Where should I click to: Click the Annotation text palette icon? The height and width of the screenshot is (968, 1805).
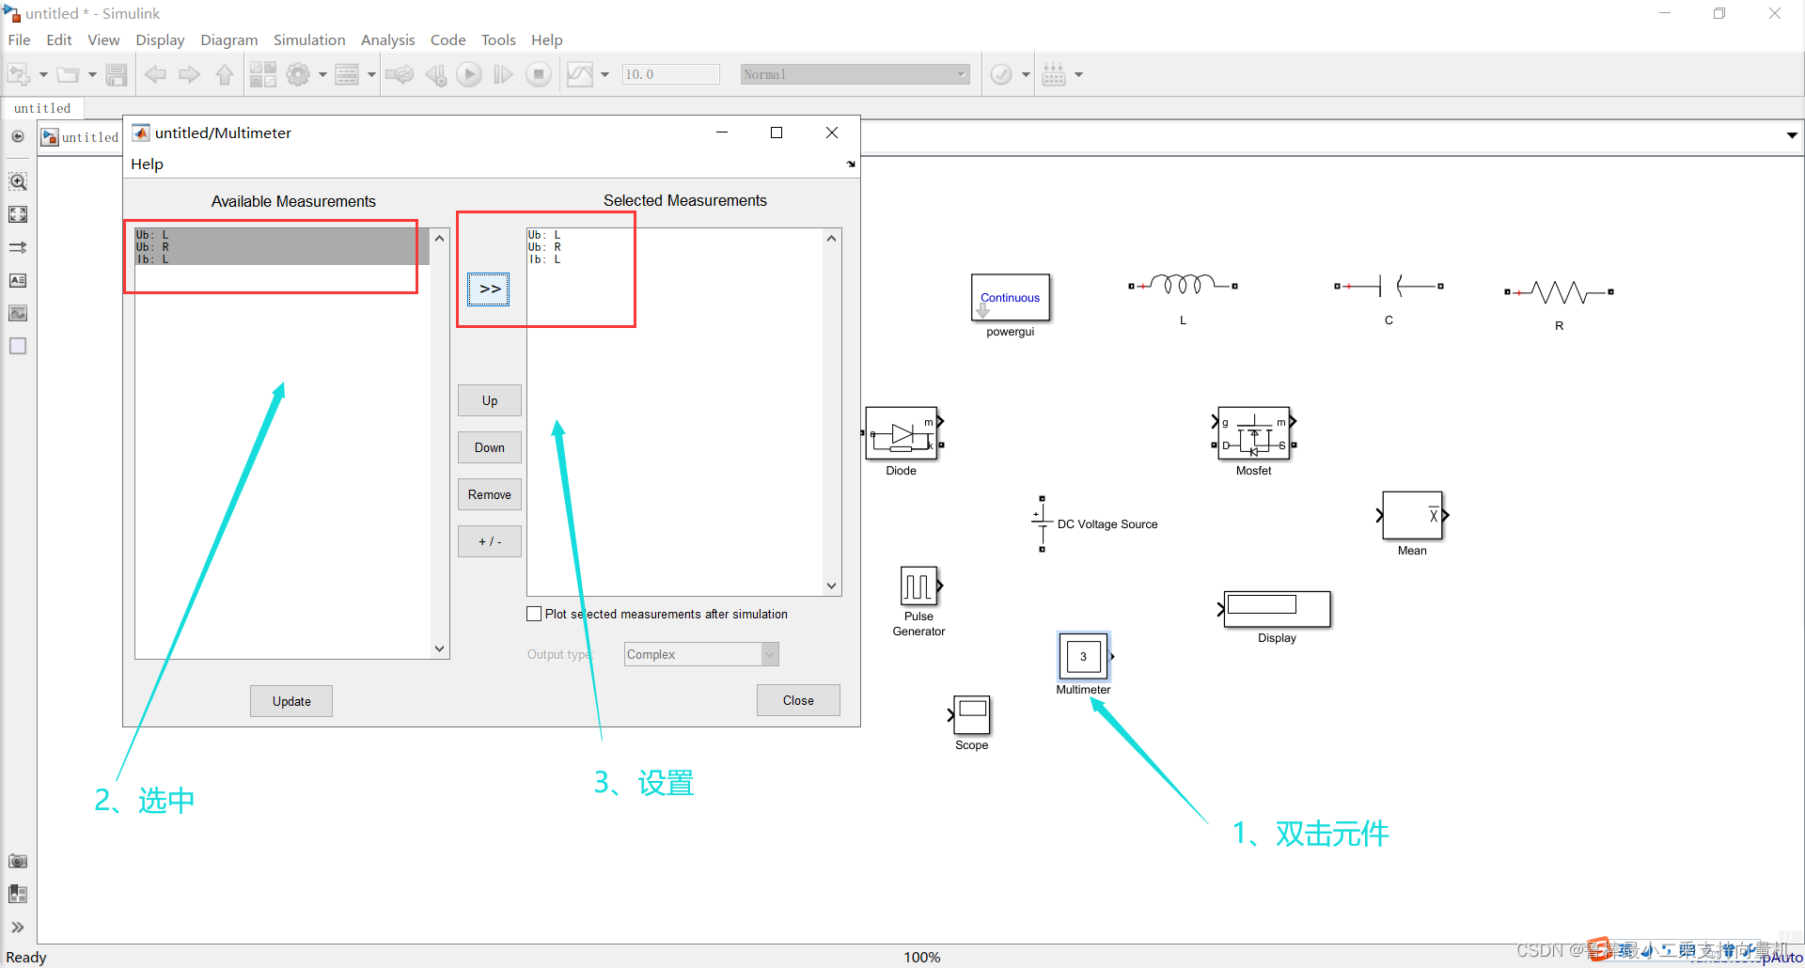point(18,280)
